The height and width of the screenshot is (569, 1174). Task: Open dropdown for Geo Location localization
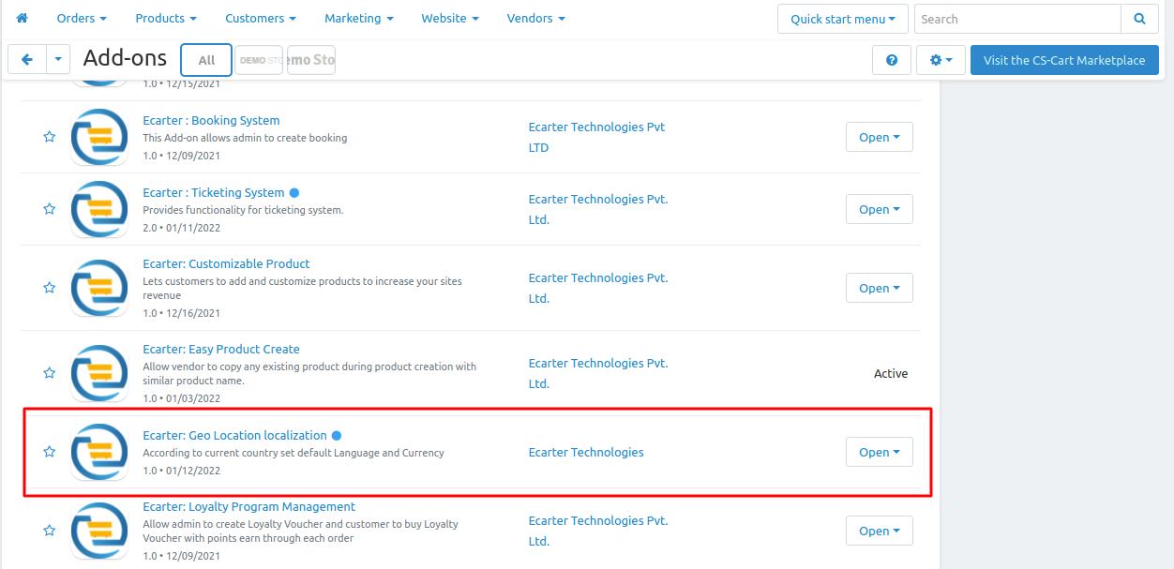coord(879,452)
